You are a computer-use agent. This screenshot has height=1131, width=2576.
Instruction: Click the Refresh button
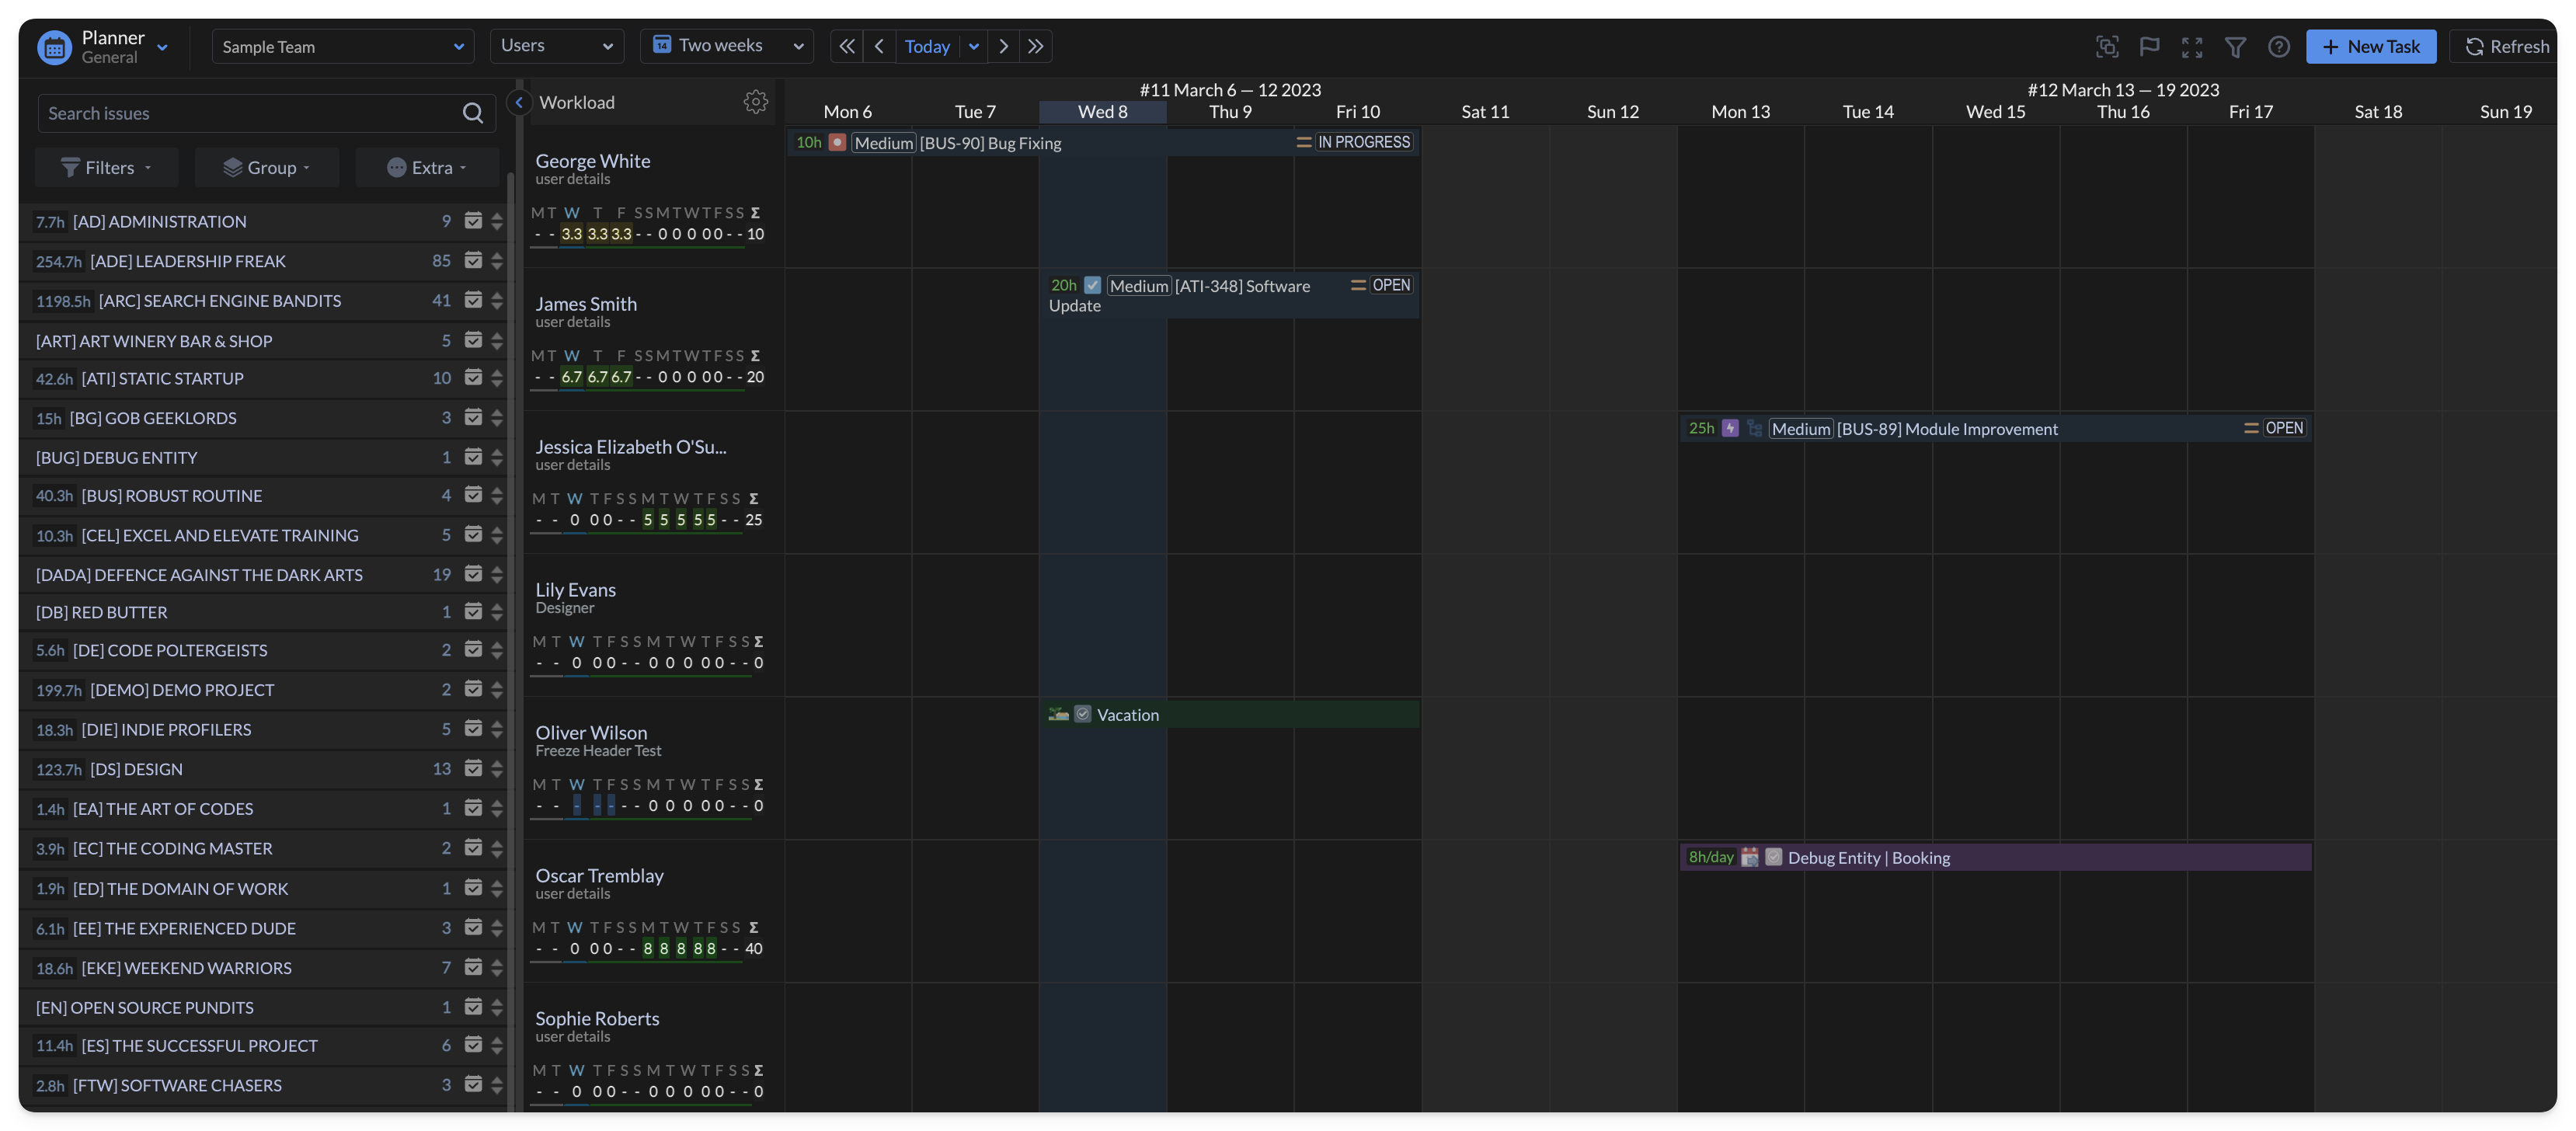[x=2506, y=46]
